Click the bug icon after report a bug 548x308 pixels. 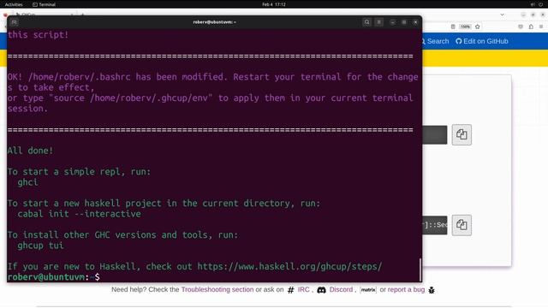[432, 290]
